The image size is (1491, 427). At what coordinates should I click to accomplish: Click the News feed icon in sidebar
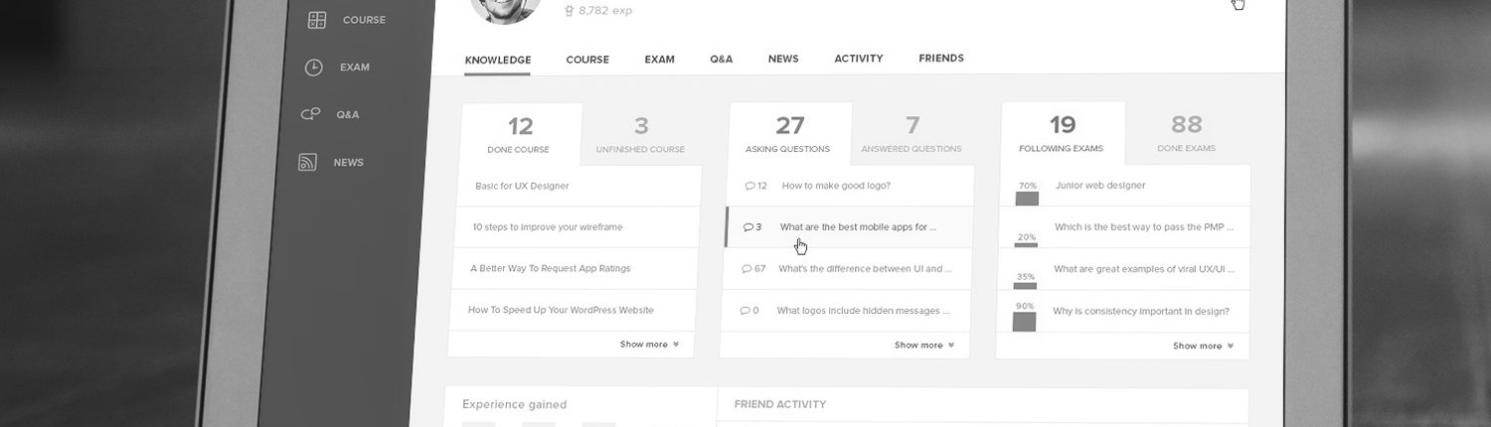click(308, 162)
